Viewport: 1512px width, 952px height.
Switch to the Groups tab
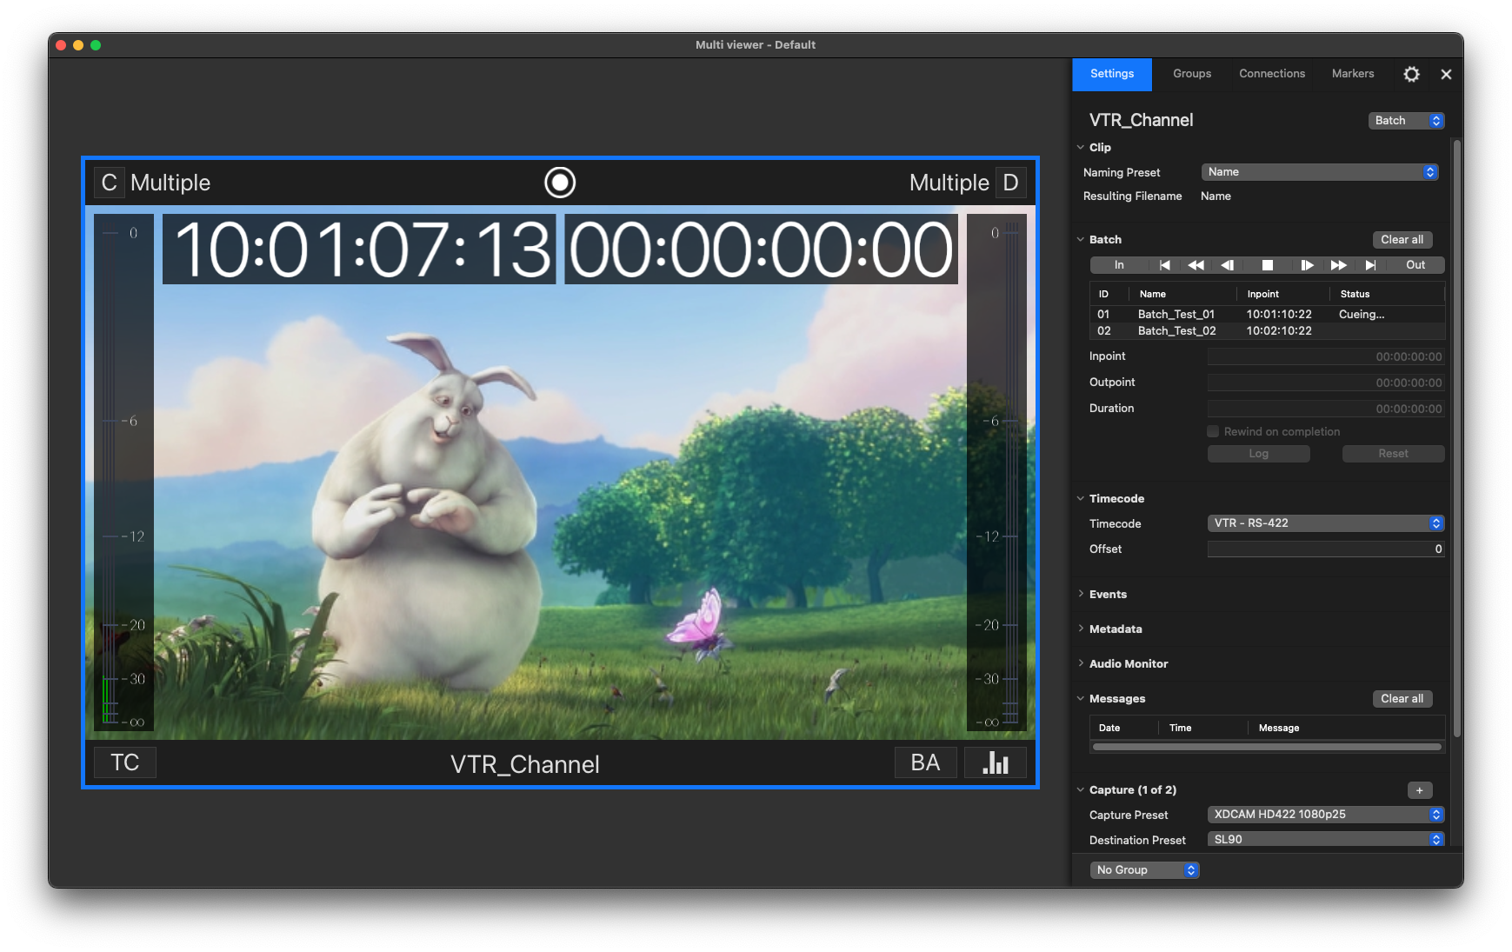1192,75
